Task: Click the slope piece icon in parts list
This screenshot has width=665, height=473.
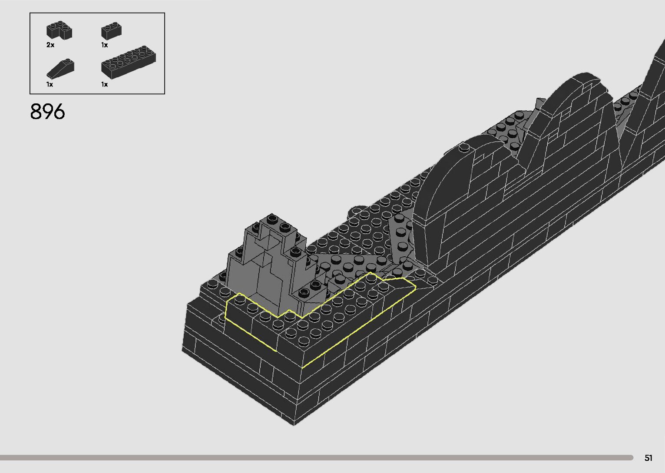Action: (x=60, y=68)
